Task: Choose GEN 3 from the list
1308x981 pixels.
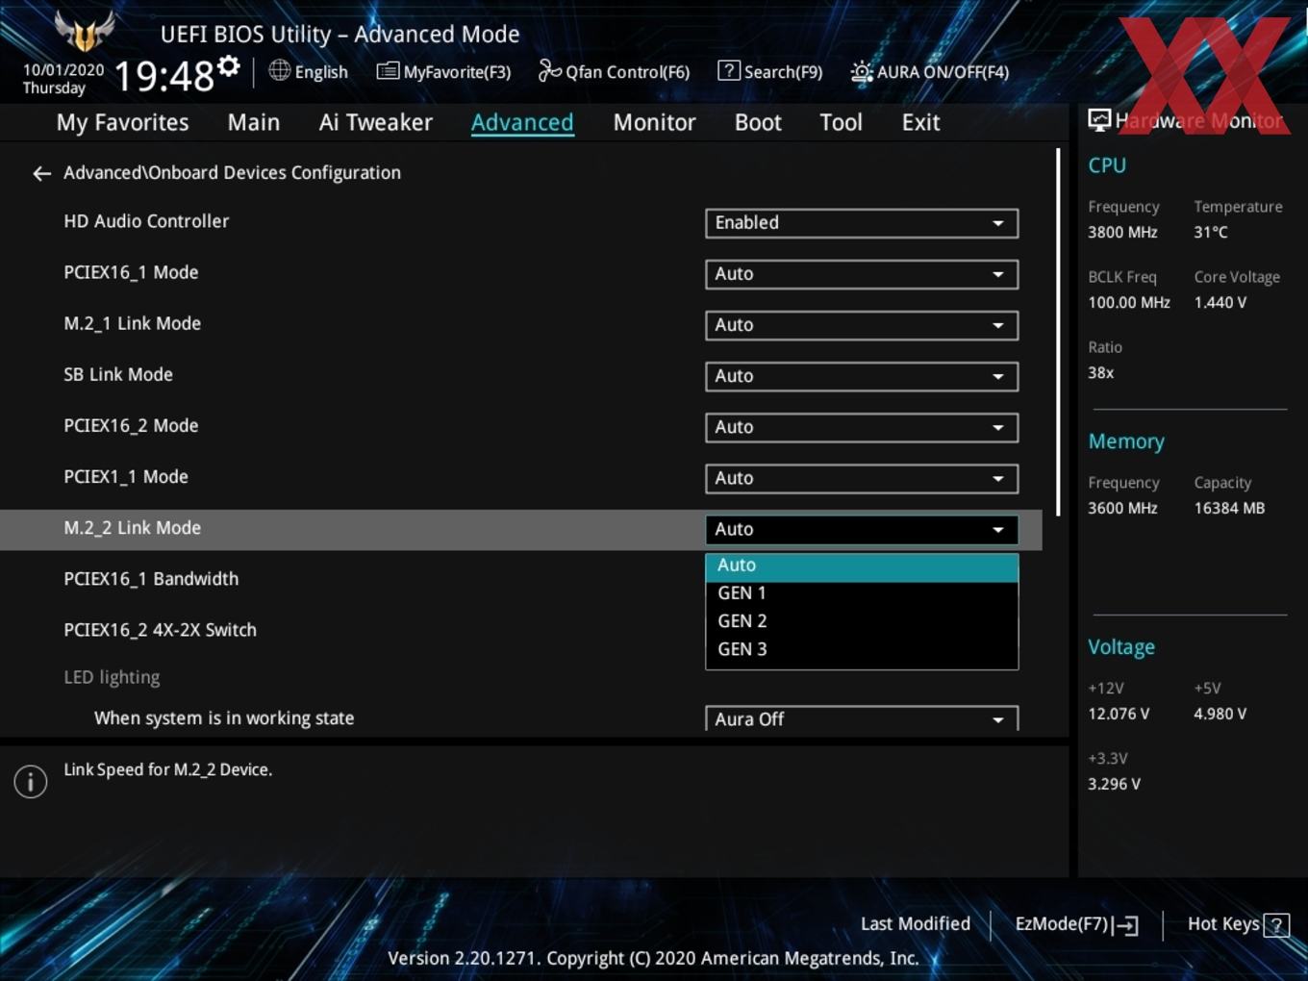Action: (862, 649)
